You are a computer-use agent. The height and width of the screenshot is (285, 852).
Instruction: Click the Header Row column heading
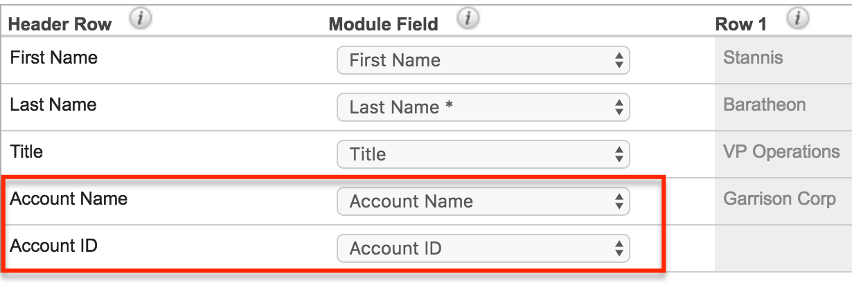tap(60, 24)
